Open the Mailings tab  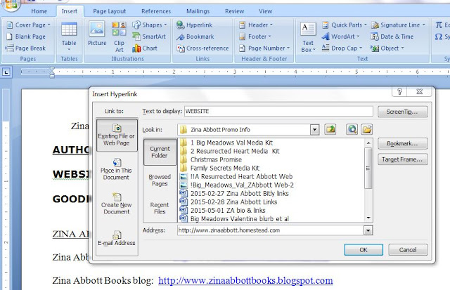coord(198,11)
